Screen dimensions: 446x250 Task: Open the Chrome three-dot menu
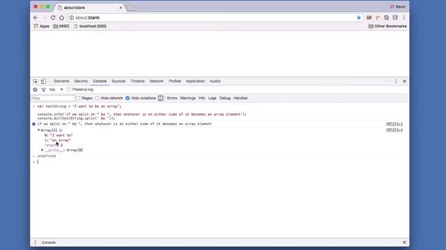click(404, 17)
